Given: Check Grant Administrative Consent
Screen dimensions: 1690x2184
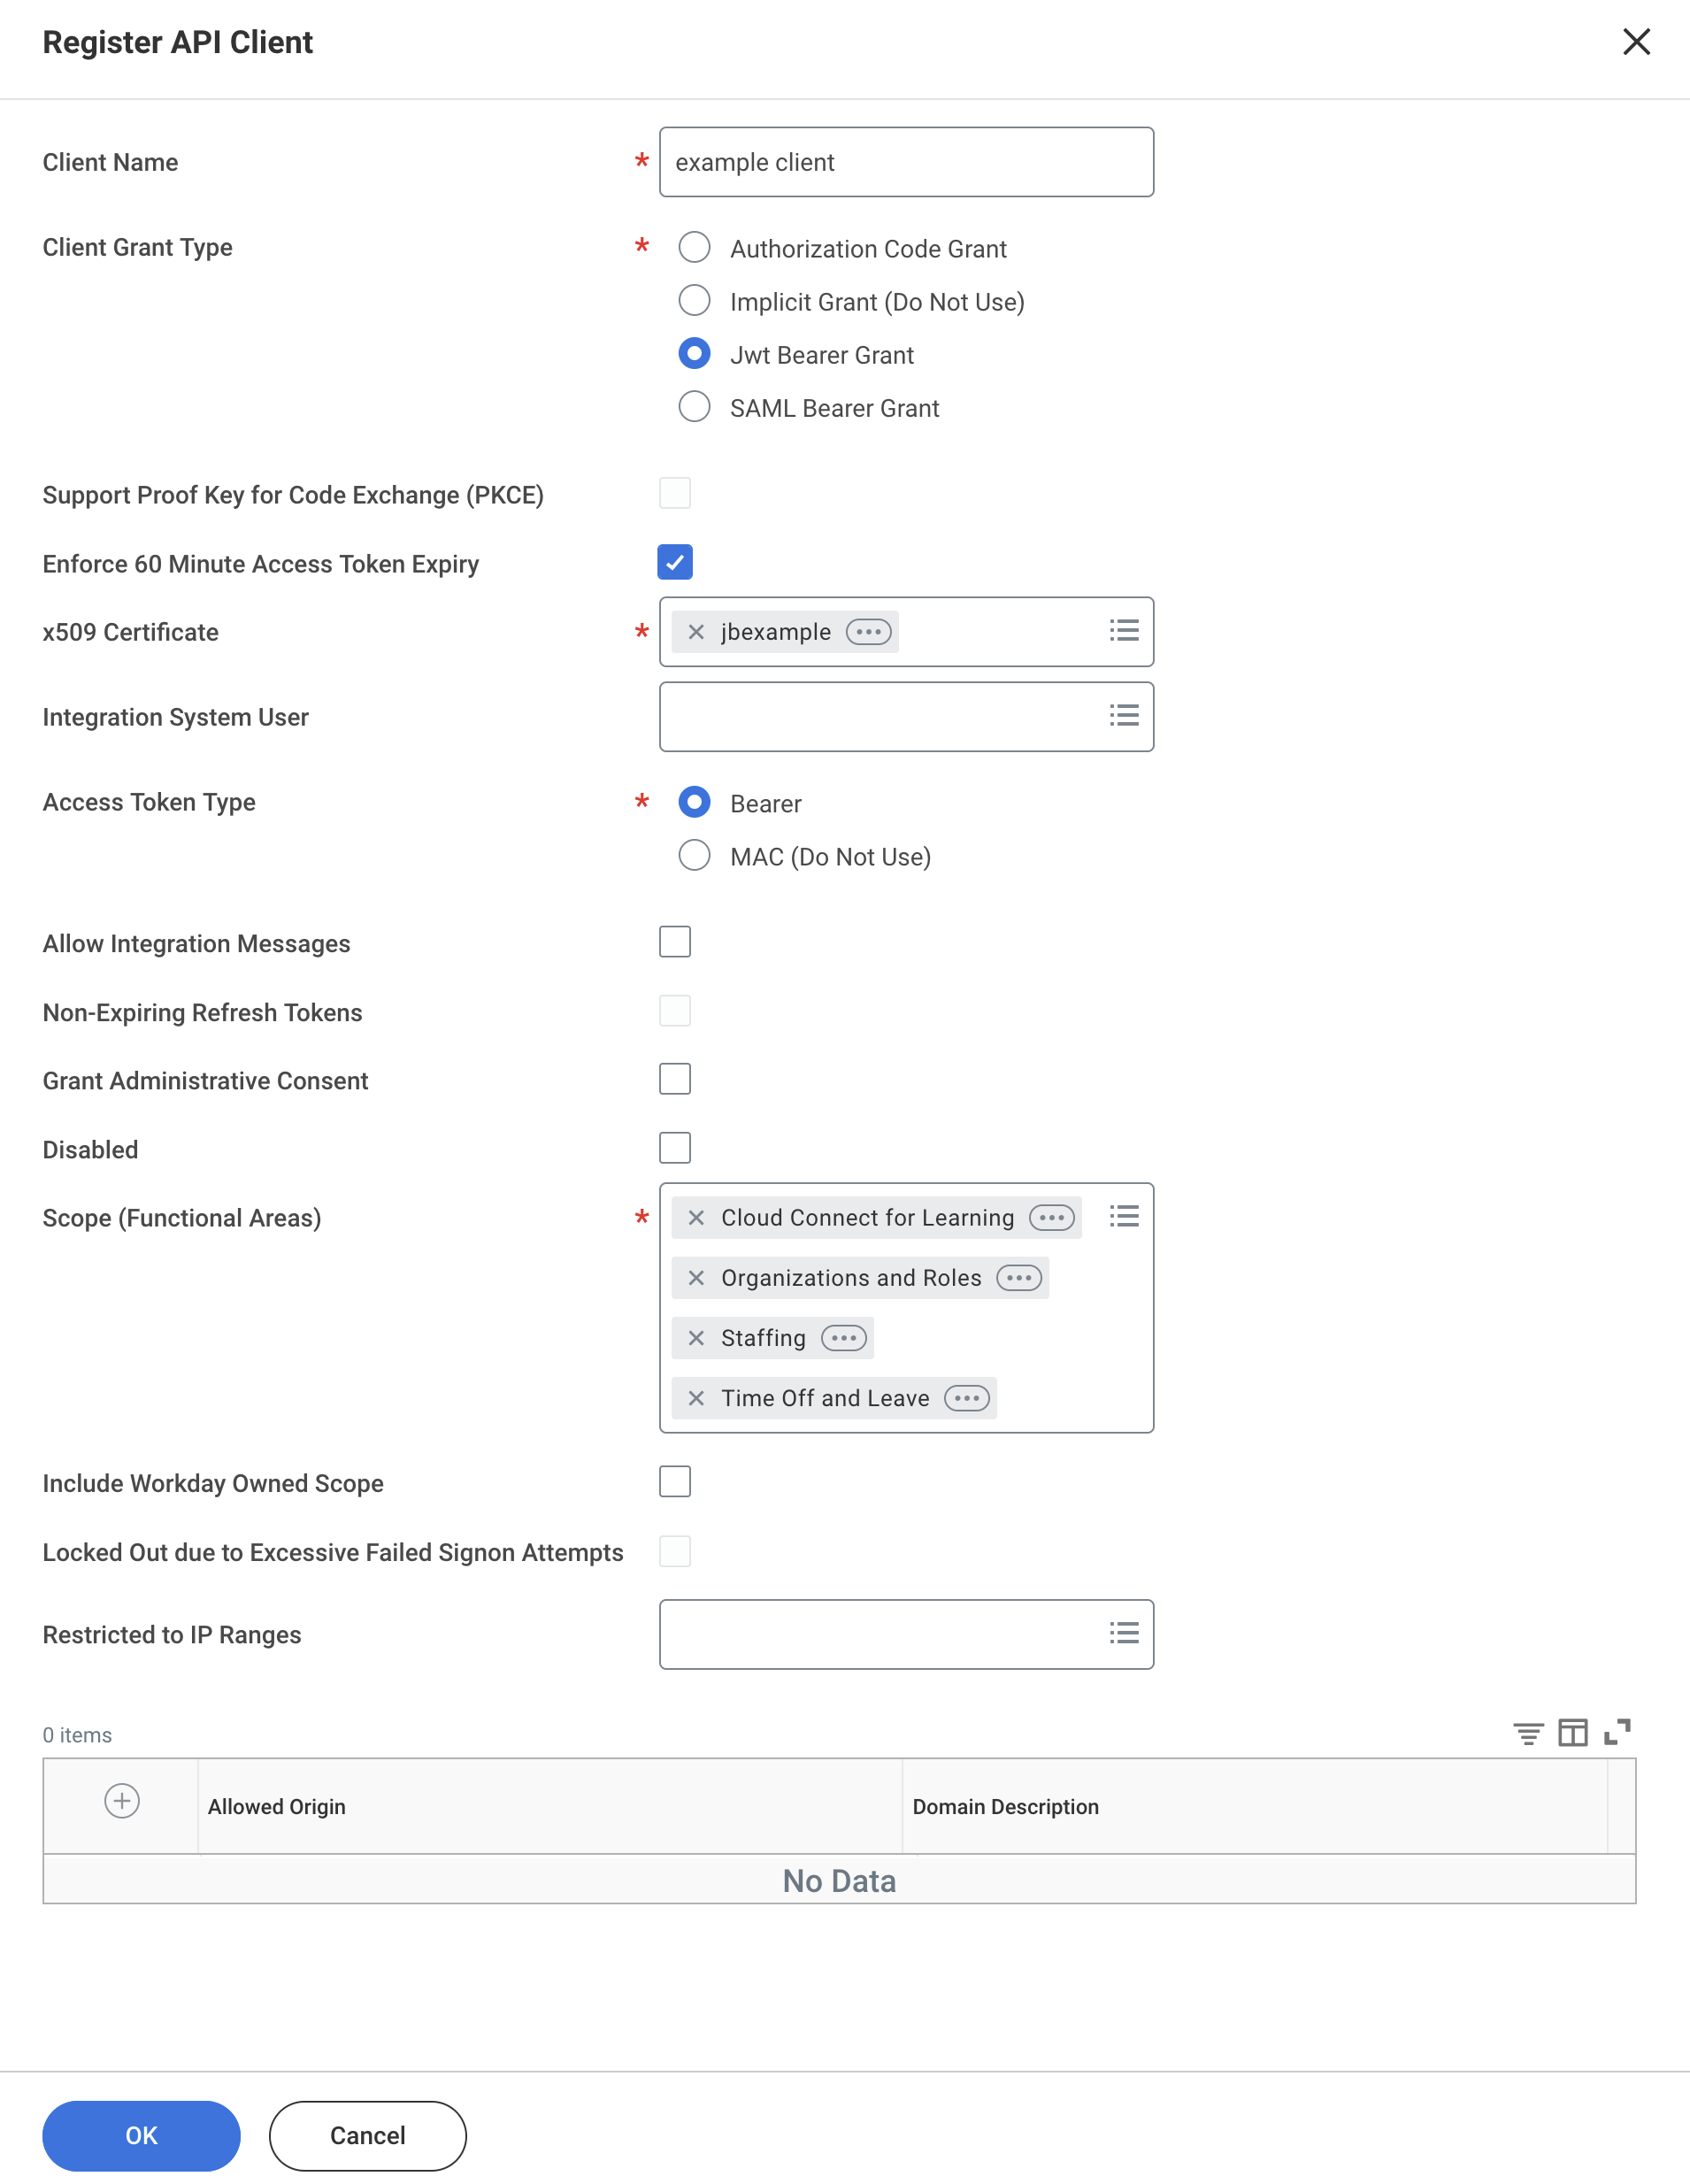Looking at the screenshot, I should [x=675, y=1079].
